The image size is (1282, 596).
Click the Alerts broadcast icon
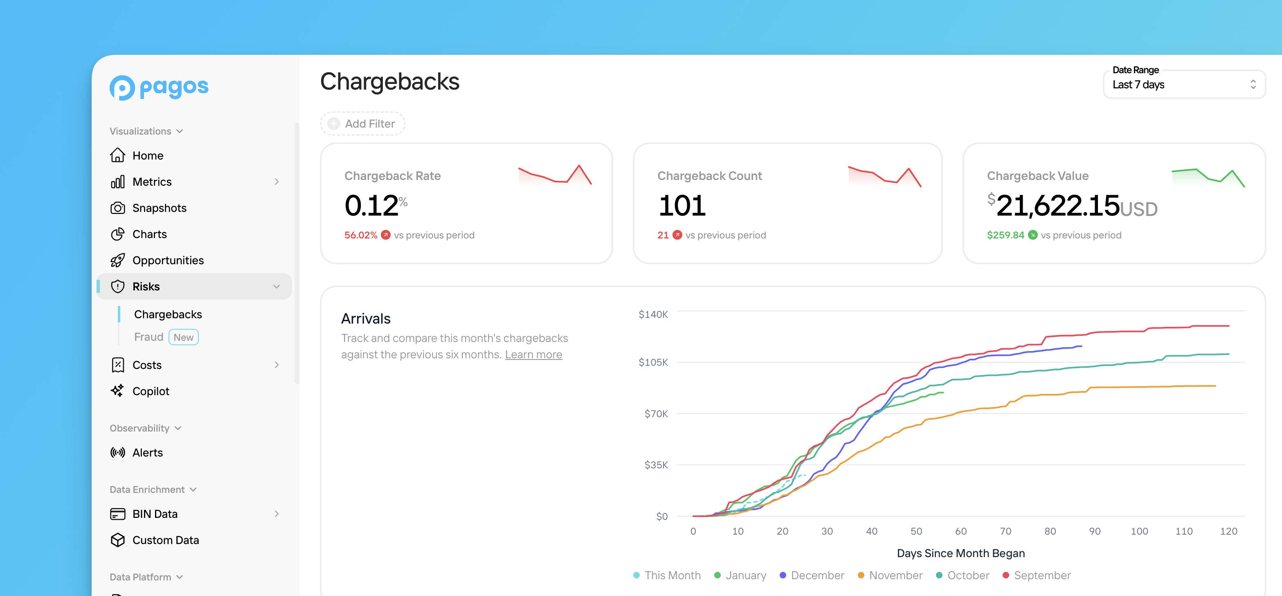tap(117, 452)
